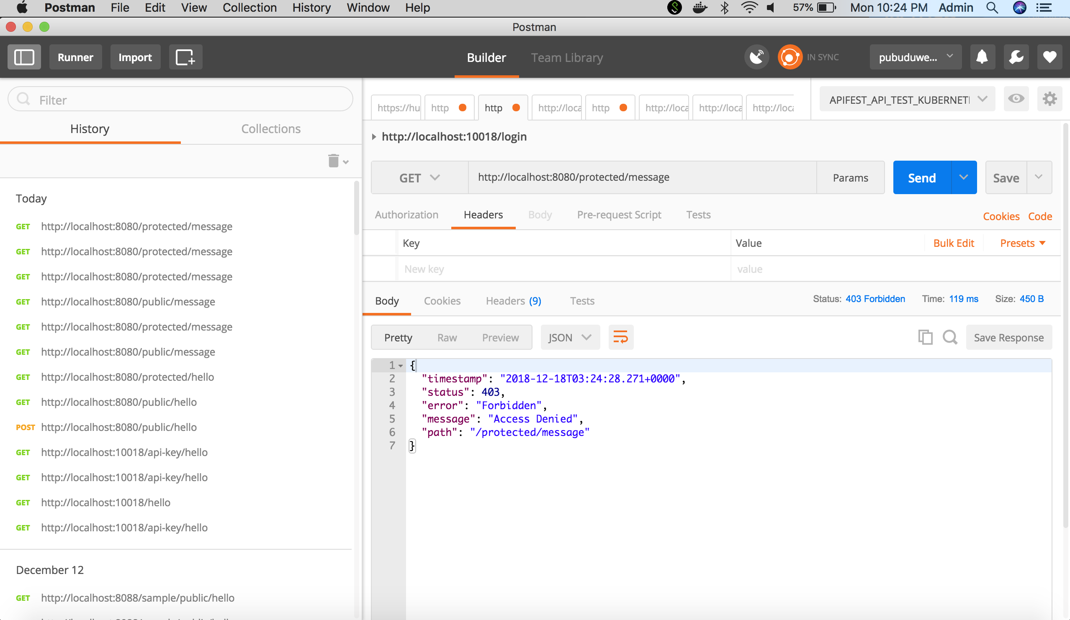
Task: Open the Code link
Action: 1040,216
